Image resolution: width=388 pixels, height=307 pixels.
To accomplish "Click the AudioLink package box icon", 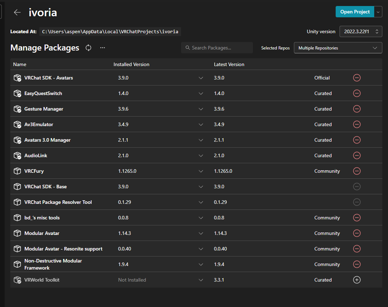I will pos(17,155).
